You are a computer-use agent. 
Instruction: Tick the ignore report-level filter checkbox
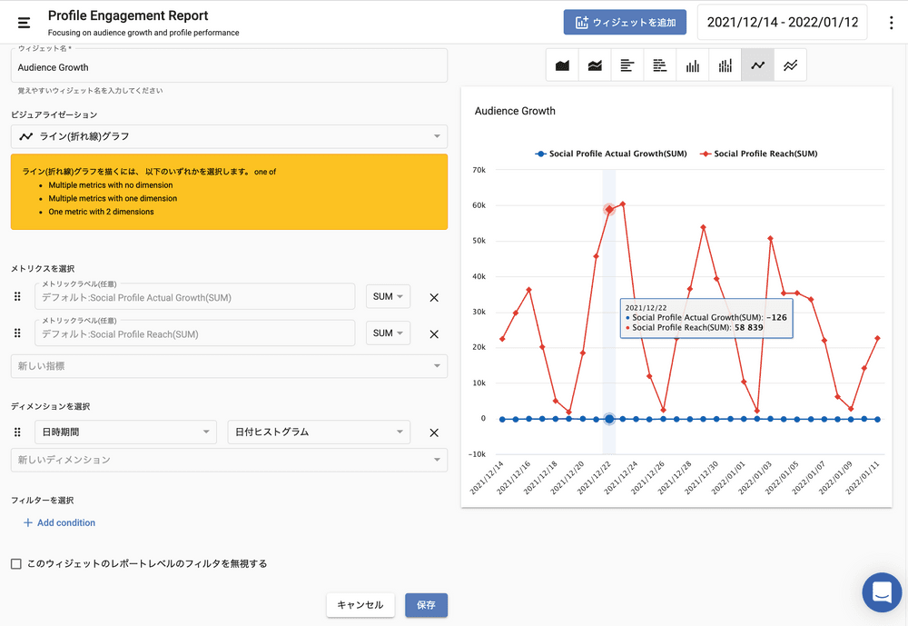click(16, 564)
